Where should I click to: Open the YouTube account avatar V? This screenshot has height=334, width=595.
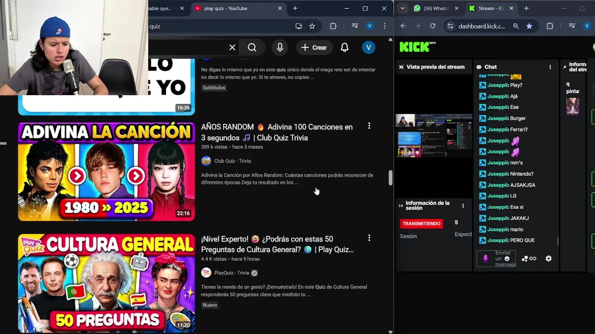[369, 47]
